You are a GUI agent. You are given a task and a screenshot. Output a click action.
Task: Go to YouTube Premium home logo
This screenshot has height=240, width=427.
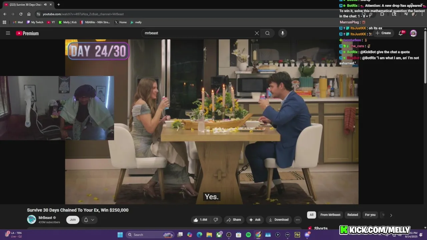(x=27, y=33)
